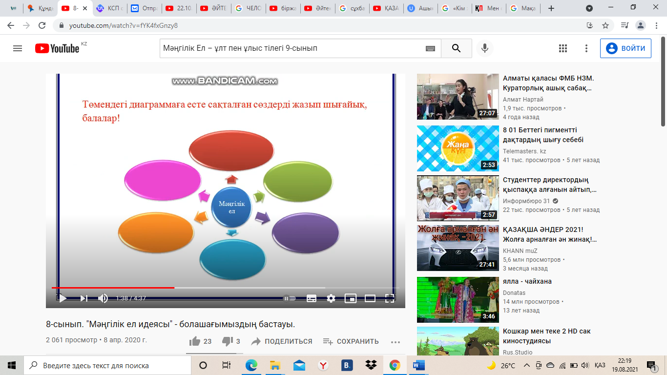Screen dimensions: 667x375
Task: Click ПОДЕЛИТЬСЯ to share the video
Action: (x=282, y=341)
